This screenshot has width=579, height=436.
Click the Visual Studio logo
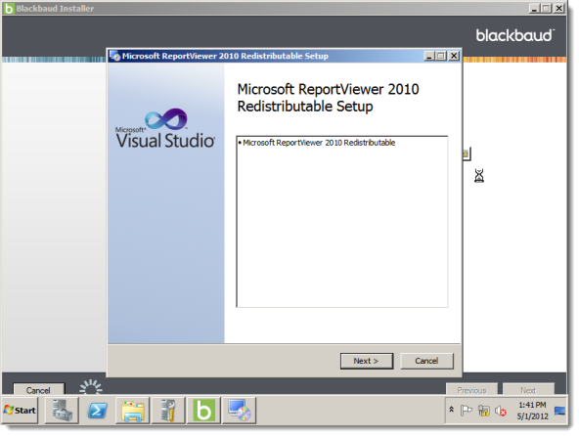pos(165,128)
